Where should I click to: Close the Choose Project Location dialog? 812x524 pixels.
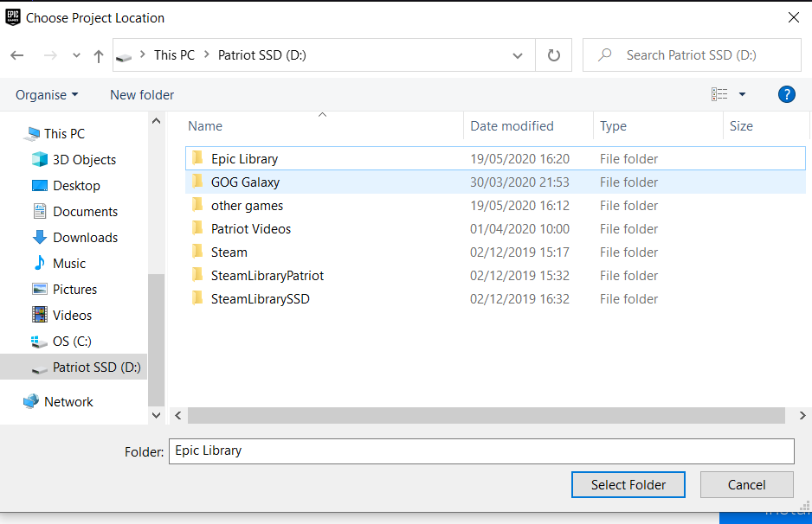point(793,17)
